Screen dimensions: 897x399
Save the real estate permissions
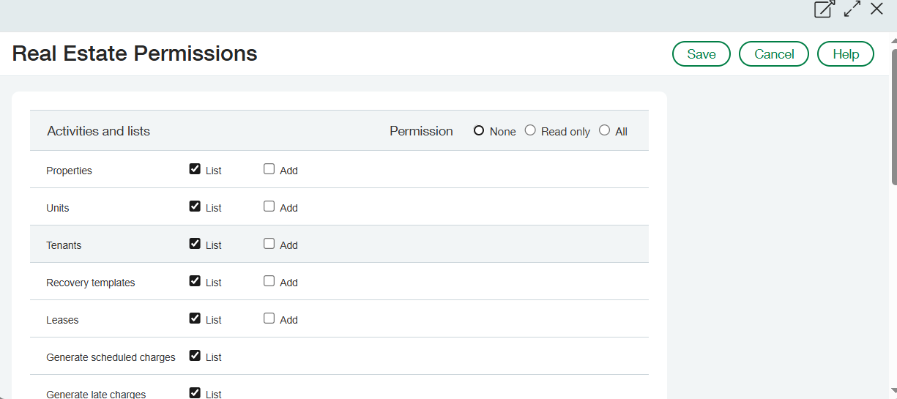701,54
